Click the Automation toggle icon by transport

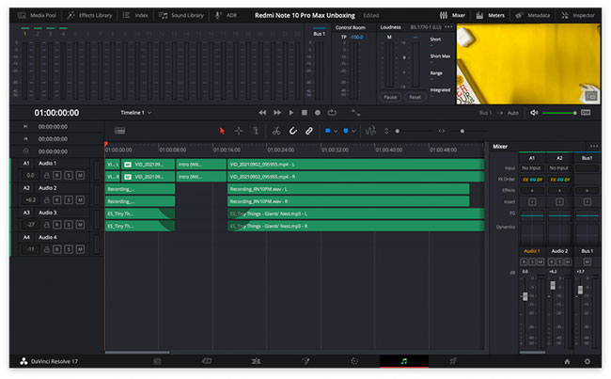355,113
